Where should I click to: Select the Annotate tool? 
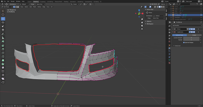(x=3, y=34)
